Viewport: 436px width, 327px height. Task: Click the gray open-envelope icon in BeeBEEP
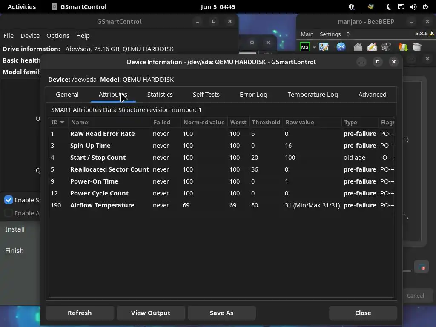pyautogui.click(x=358, y=47)
